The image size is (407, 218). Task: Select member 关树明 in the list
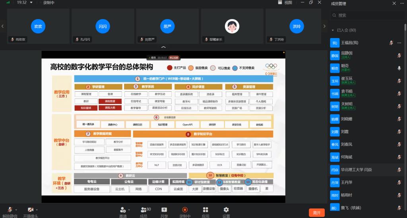point(366,106)
